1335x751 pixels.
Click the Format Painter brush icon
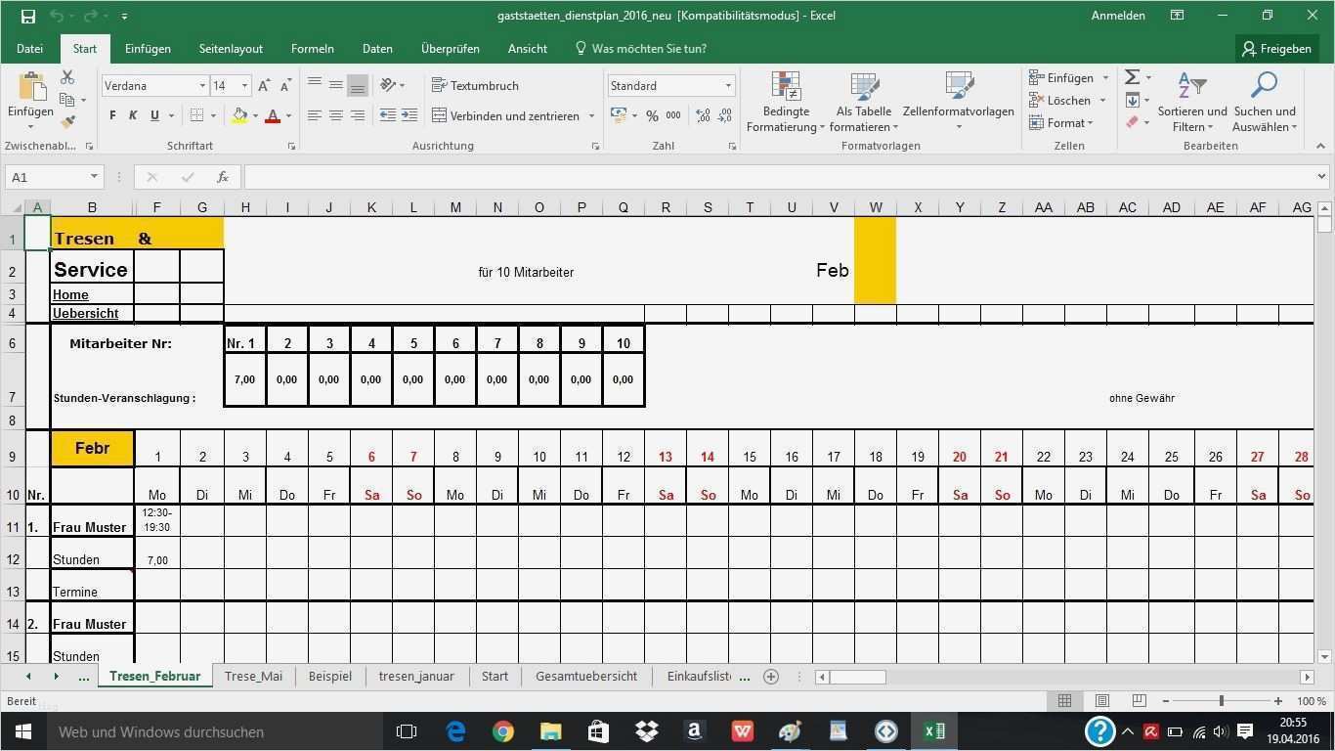66,120
